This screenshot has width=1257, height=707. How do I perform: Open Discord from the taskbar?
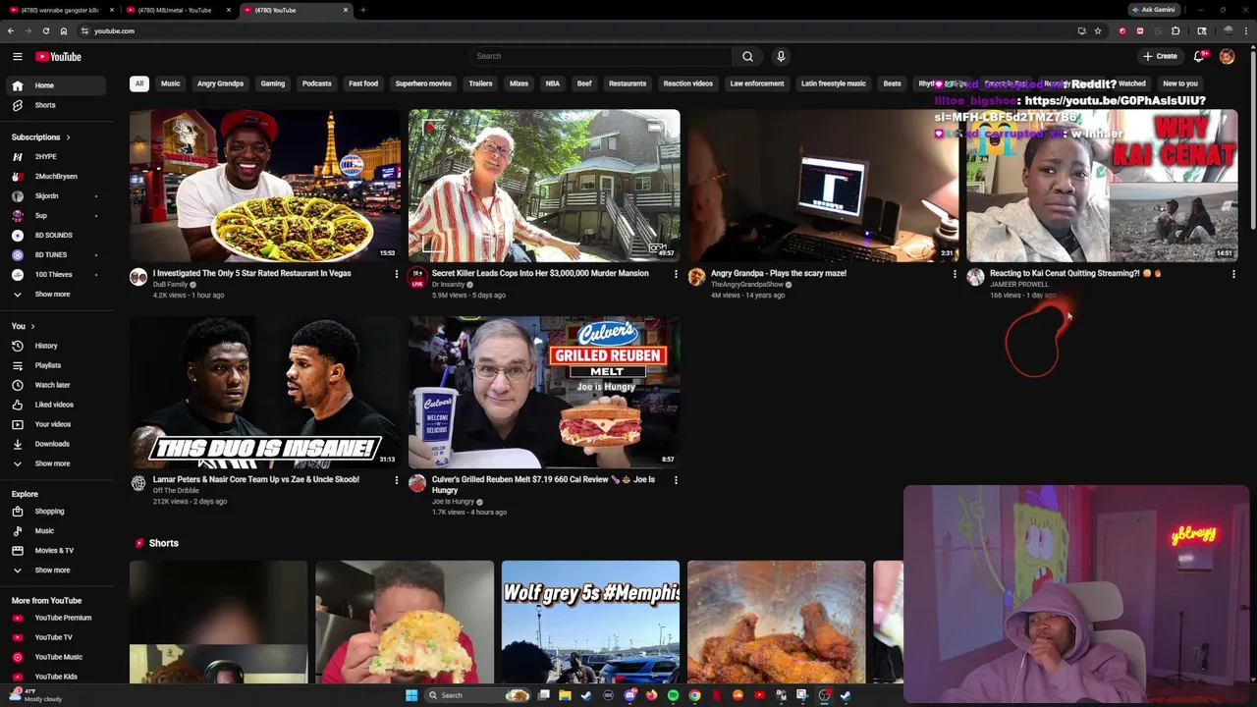629,695
